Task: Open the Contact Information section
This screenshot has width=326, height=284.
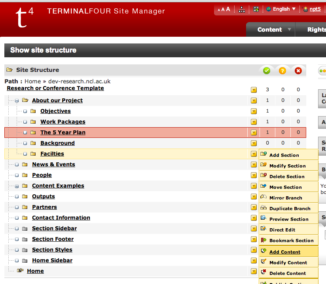Action: coord(61,218)
